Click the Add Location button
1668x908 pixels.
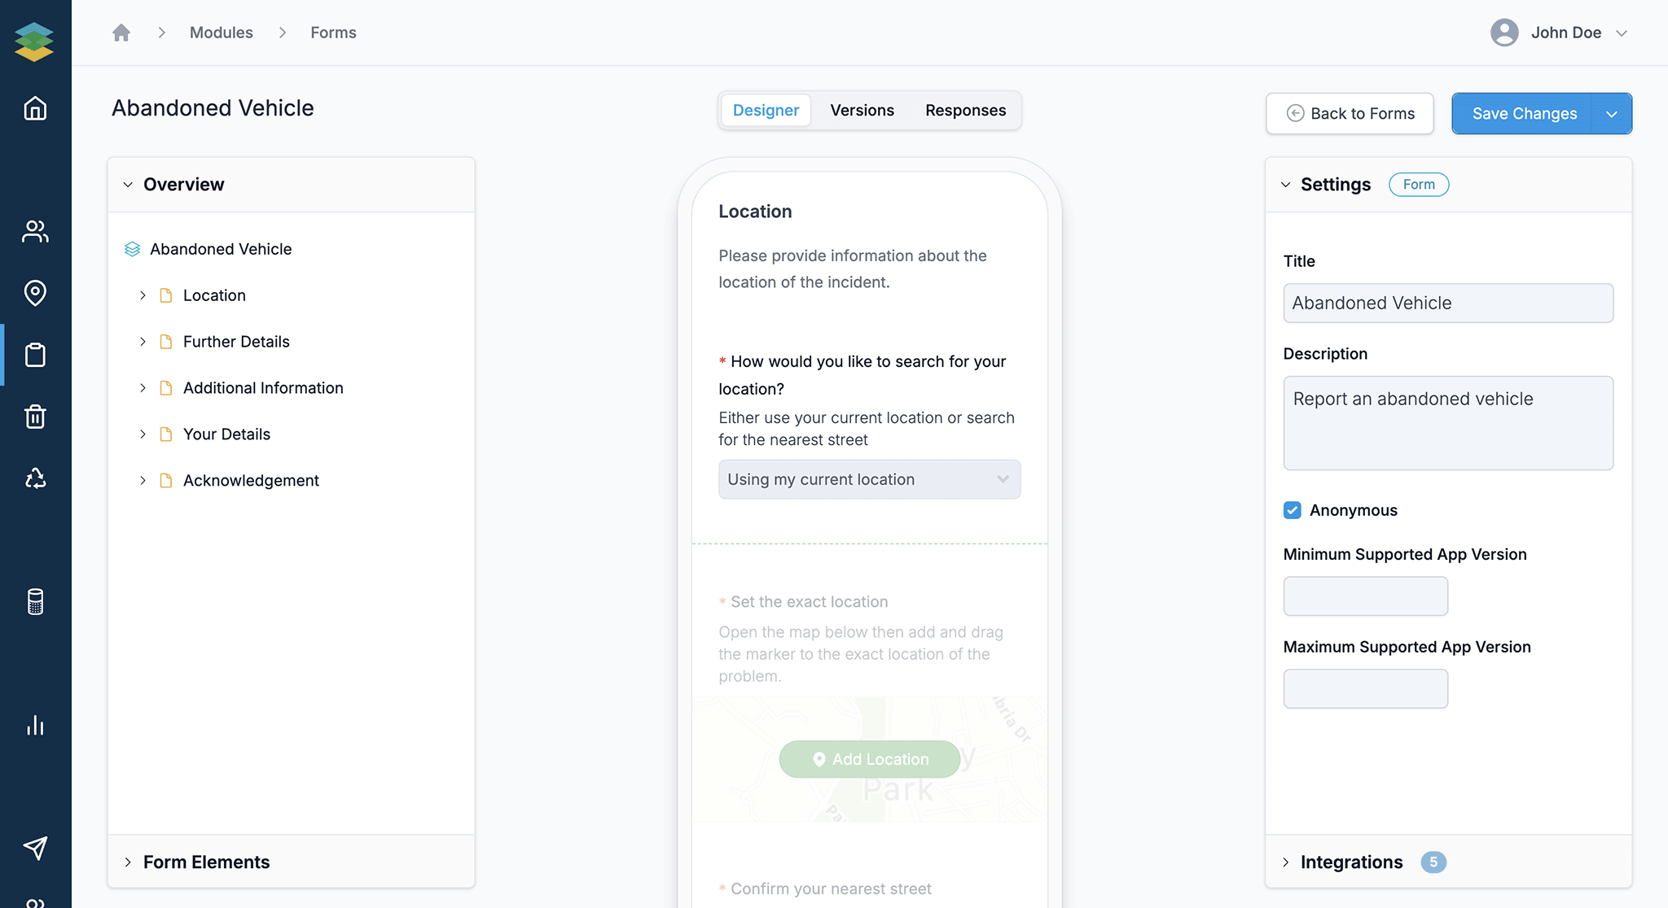click(x=869, y=759)
